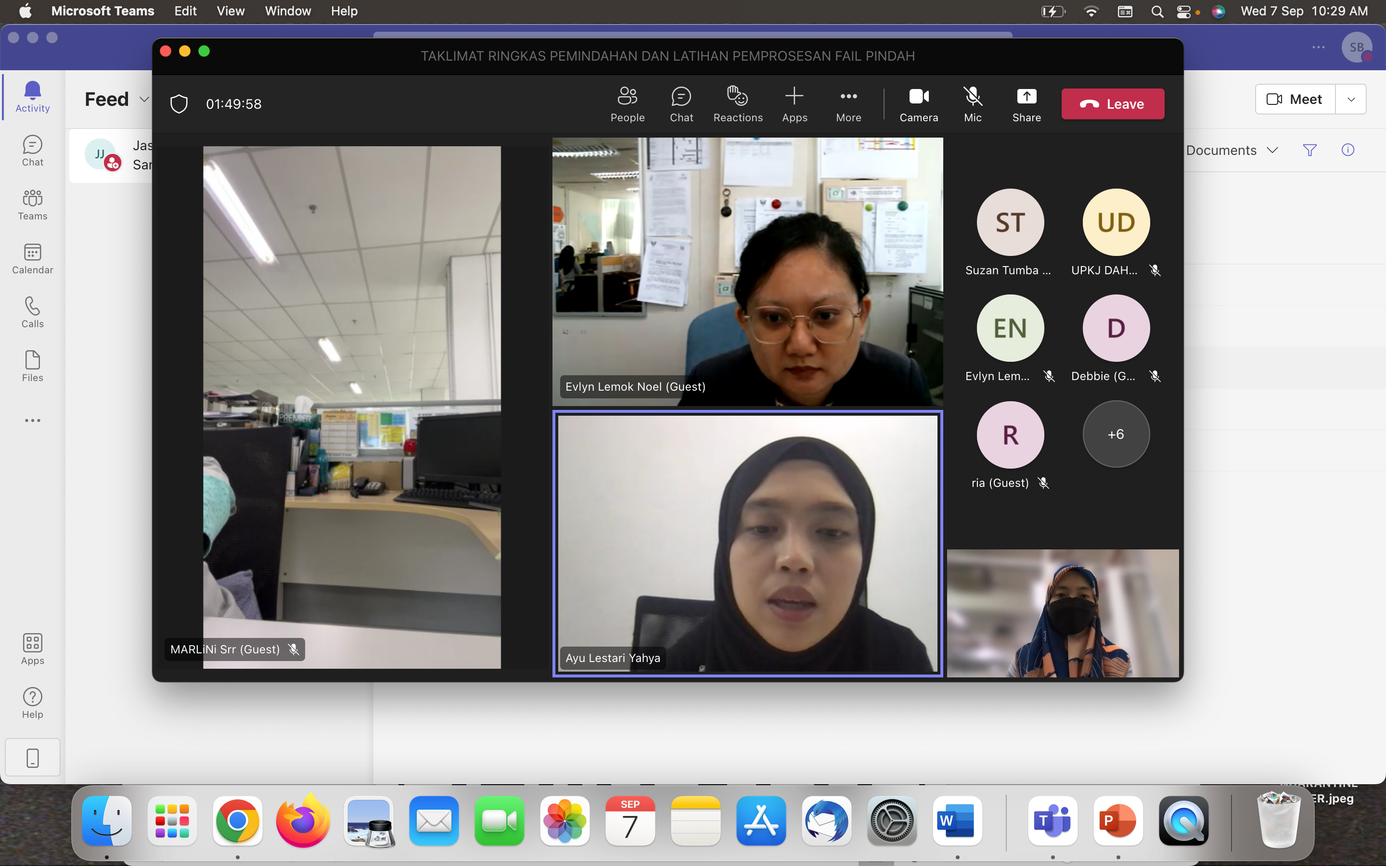Image resolution: width=1386 pixels, height=866 pixels.
Task: Open the Window menu
Action: (287, 11)
